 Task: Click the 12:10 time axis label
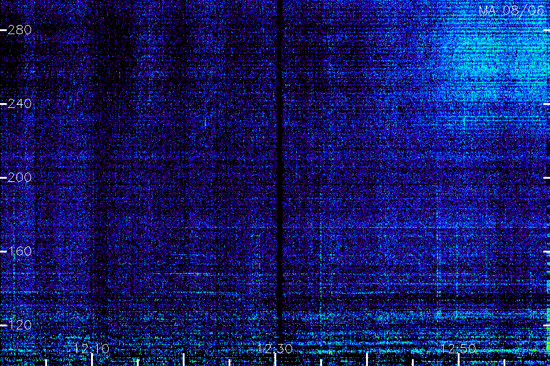tap(92, 348)
